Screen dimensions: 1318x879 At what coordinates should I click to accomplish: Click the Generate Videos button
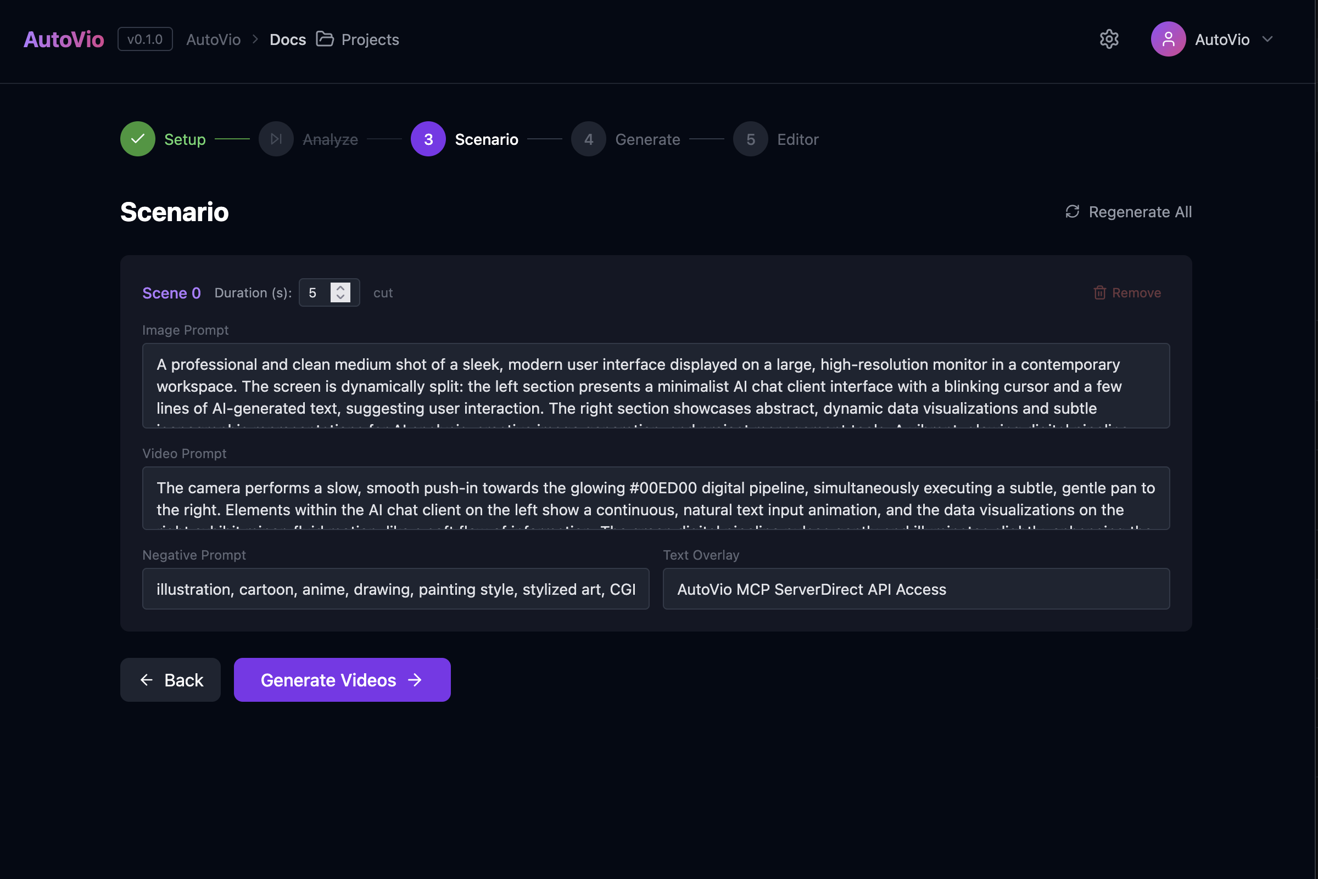(x=342, y=679)
